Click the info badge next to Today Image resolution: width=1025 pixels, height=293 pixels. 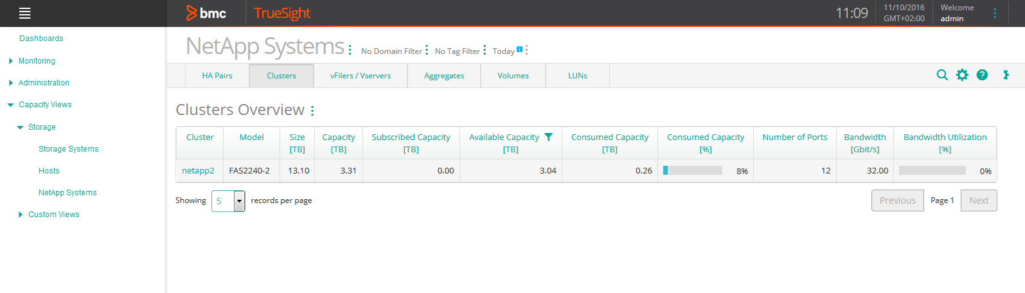pos(519,49)
